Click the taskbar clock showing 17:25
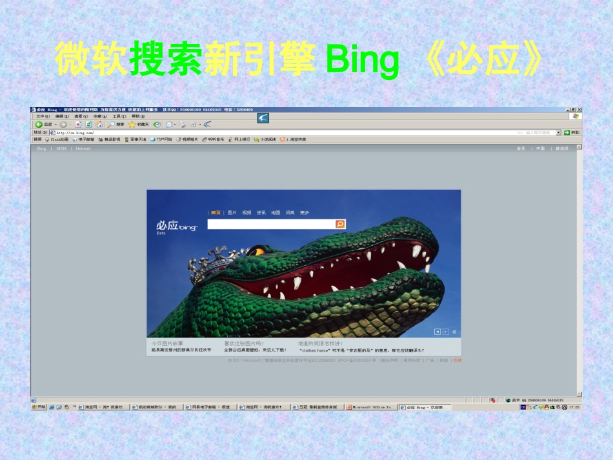This screenshot has height=460, width=613. (x=574, y=407)
